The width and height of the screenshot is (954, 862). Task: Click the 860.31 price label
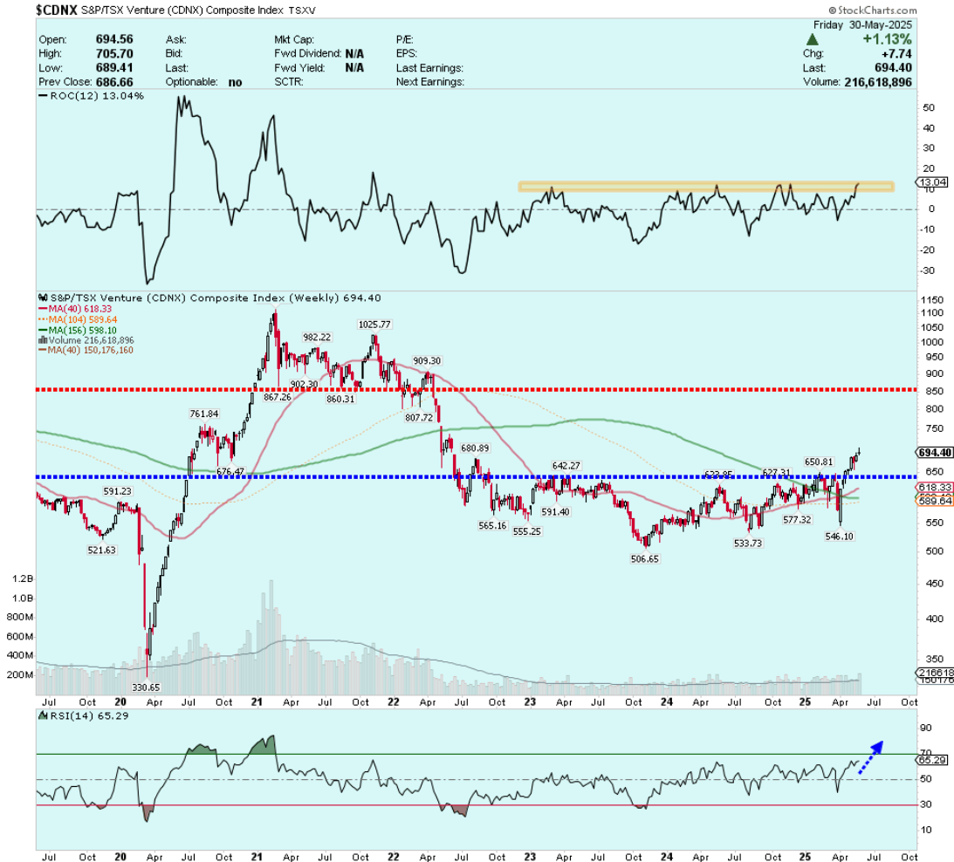click(x=340, y=399)
